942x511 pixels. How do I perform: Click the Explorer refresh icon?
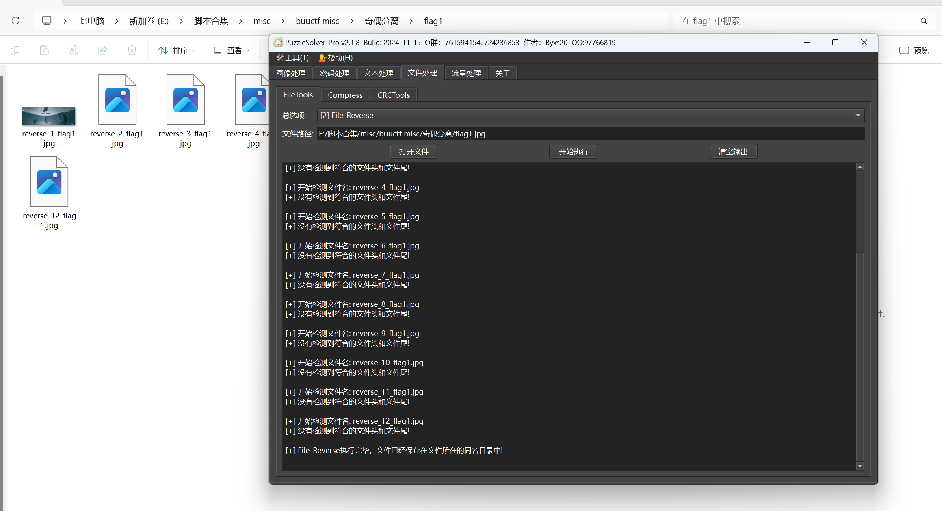pyautogui.click(x=15, y=21)
